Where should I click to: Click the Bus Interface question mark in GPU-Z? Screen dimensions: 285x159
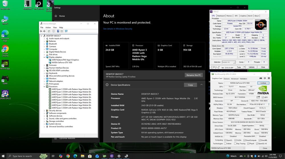(x=269, y=104)
